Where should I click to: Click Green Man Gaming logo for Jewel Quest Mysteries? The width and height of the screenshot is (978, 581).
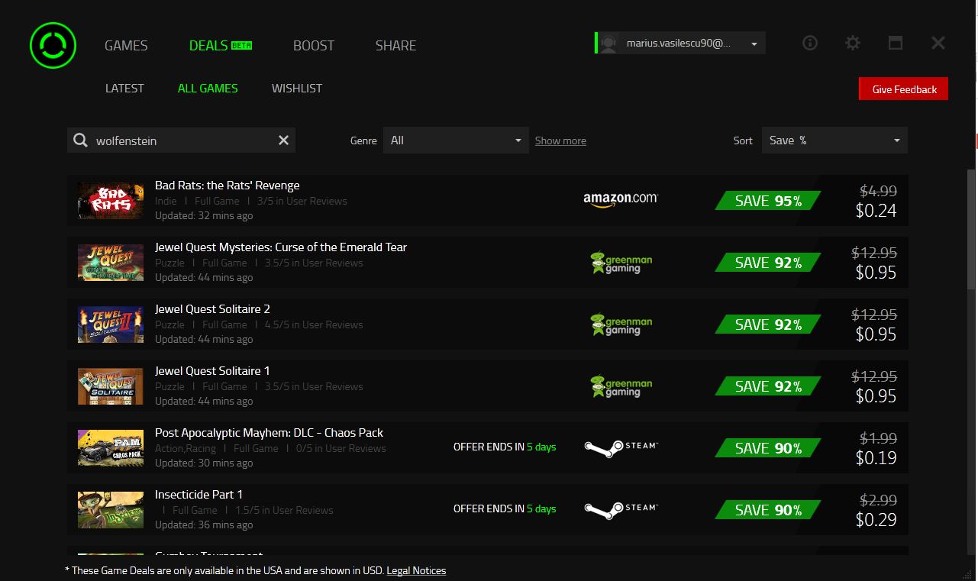[x=621, y=262]
